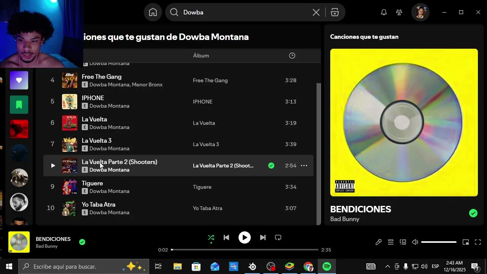Click Tiguere album cover thumbnail
This screenshot has height=274, width=487.
(x=70, y=187)
